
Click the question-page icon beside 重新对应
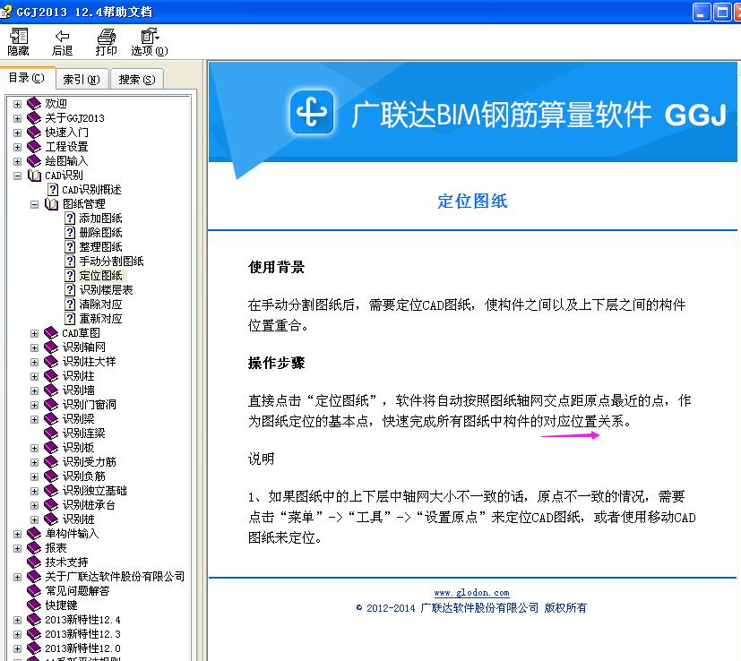(70, 319)
